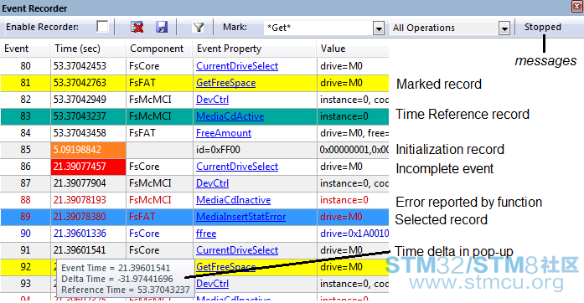The image size is (584, 303).
Task: Select event number 85
Action: click(25, 150)
